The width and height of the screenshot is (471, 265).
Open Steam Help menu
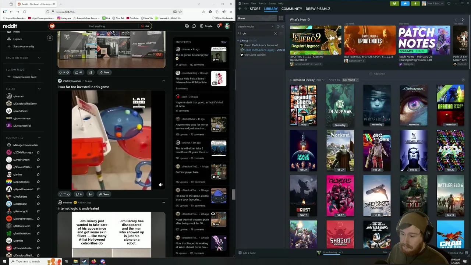[x=281, y=3]
